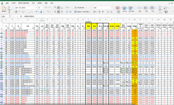The image size is (174, 105).
Task: Increase font size icon
Action: (46, 8)
